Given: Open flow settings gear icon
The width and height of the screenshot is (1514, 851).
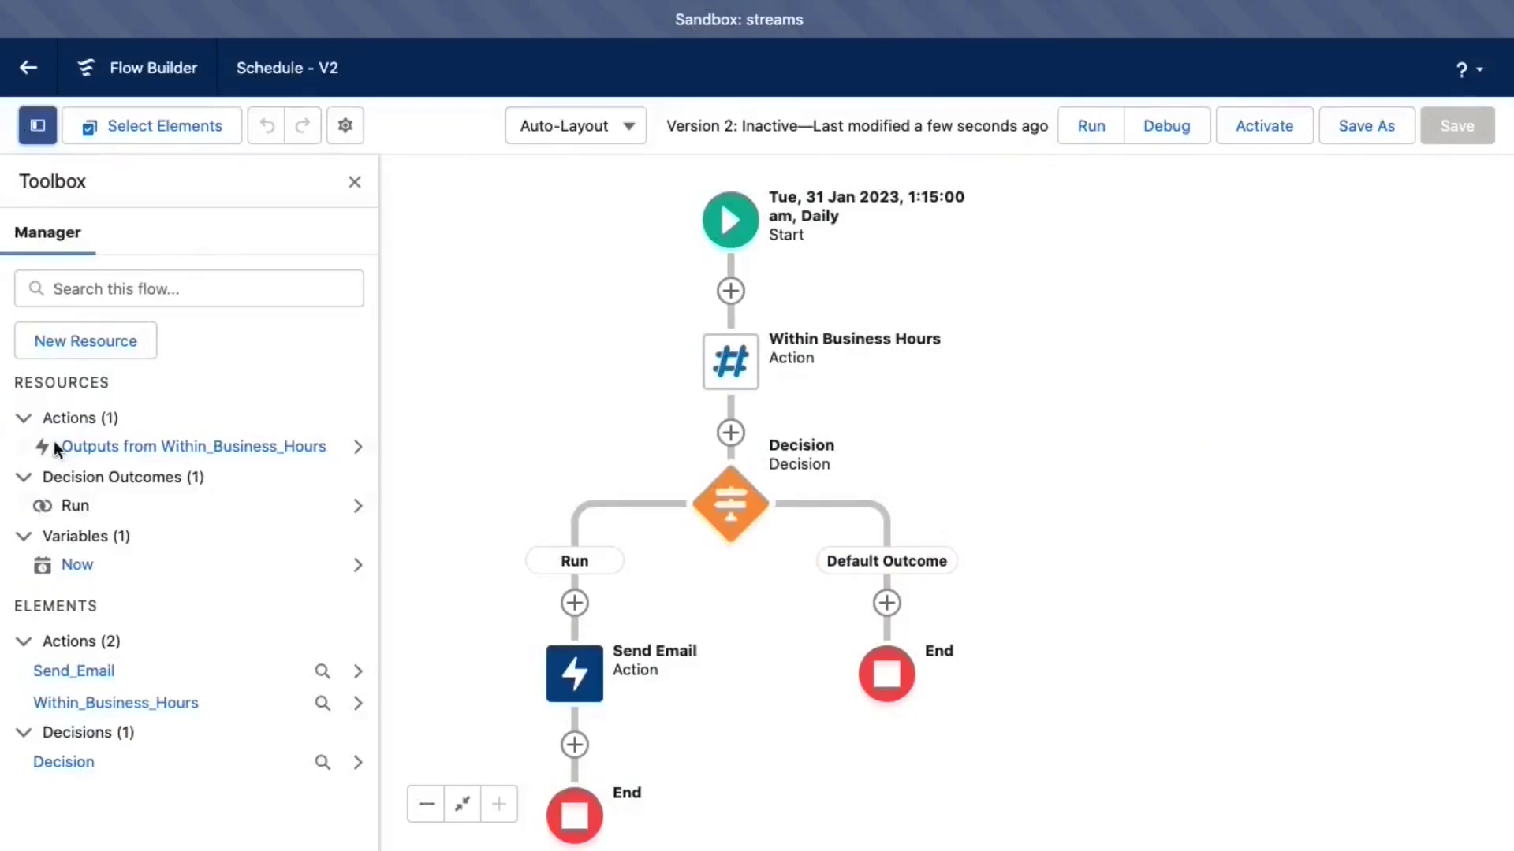Looking at the screenshot, I should (345, 126).
